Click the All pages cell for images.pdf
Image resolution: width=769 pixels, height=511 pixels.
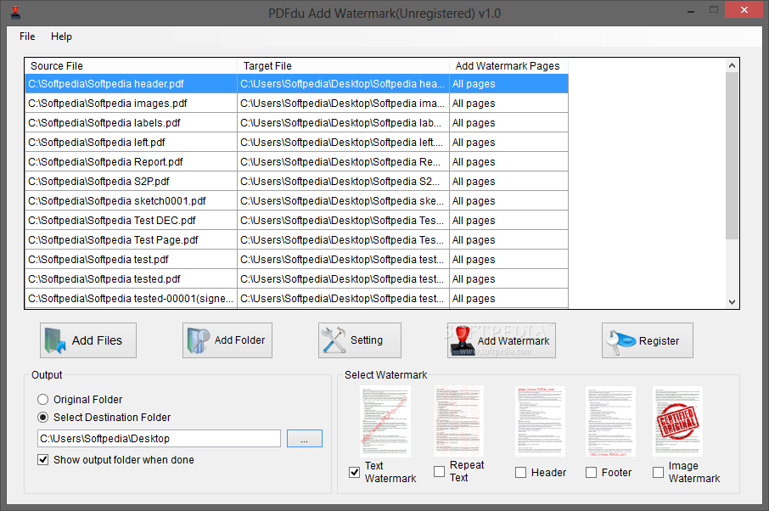click(508, 104)
